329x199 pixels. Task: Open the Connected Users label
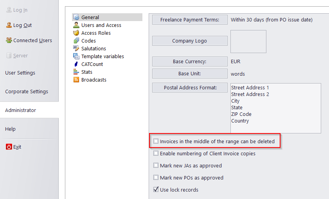point(32,40)
